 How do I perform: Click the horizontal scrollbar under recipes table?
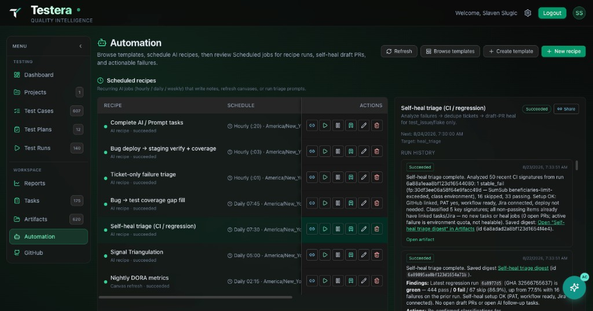coord(196,297)
